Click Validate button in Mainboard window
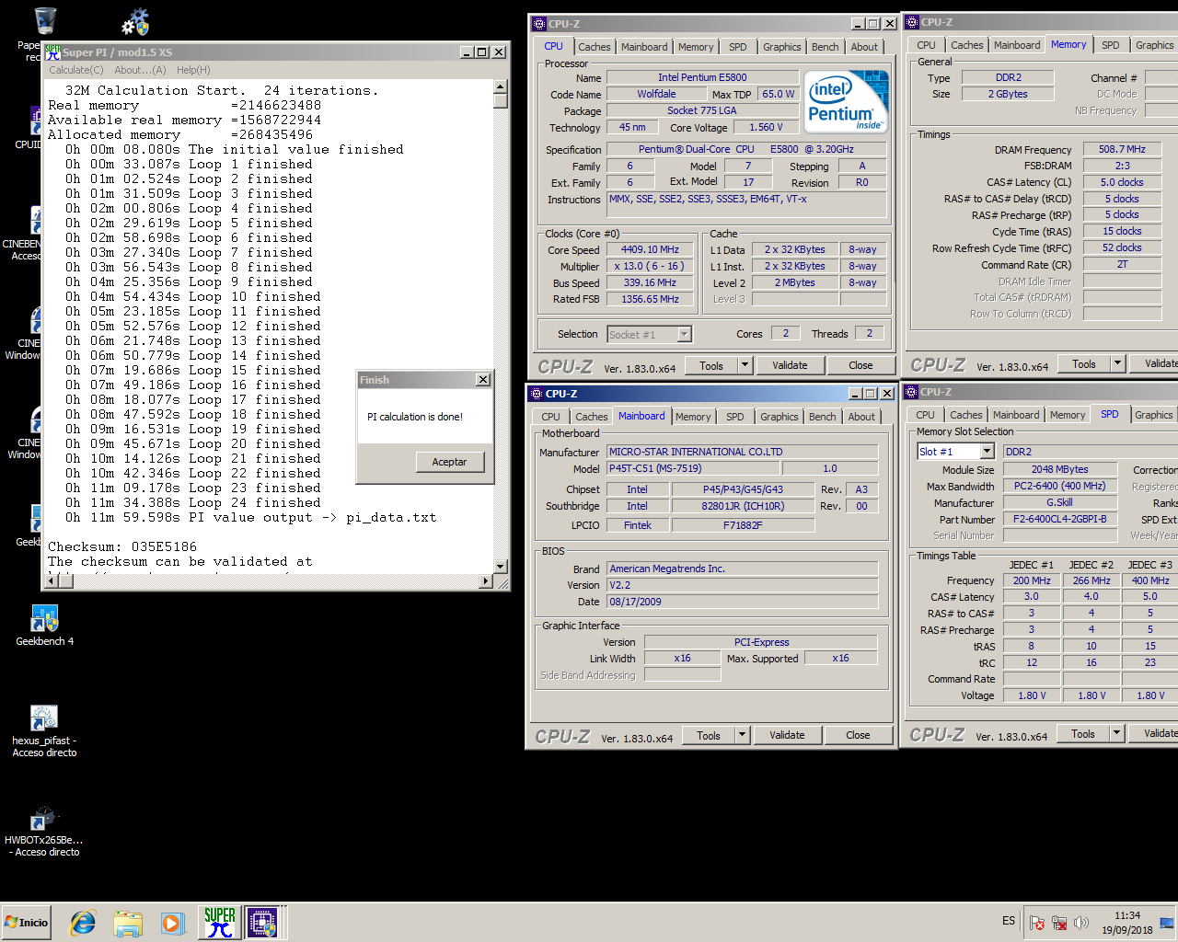The image size is (1178, 942). pos(787,735)
